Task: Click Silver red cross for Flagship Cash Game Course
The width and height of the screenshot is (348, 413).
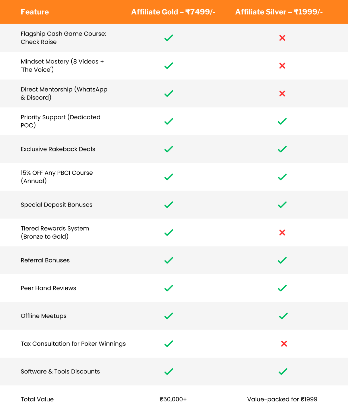Action: pyautogui.click(x=282, y=38)
